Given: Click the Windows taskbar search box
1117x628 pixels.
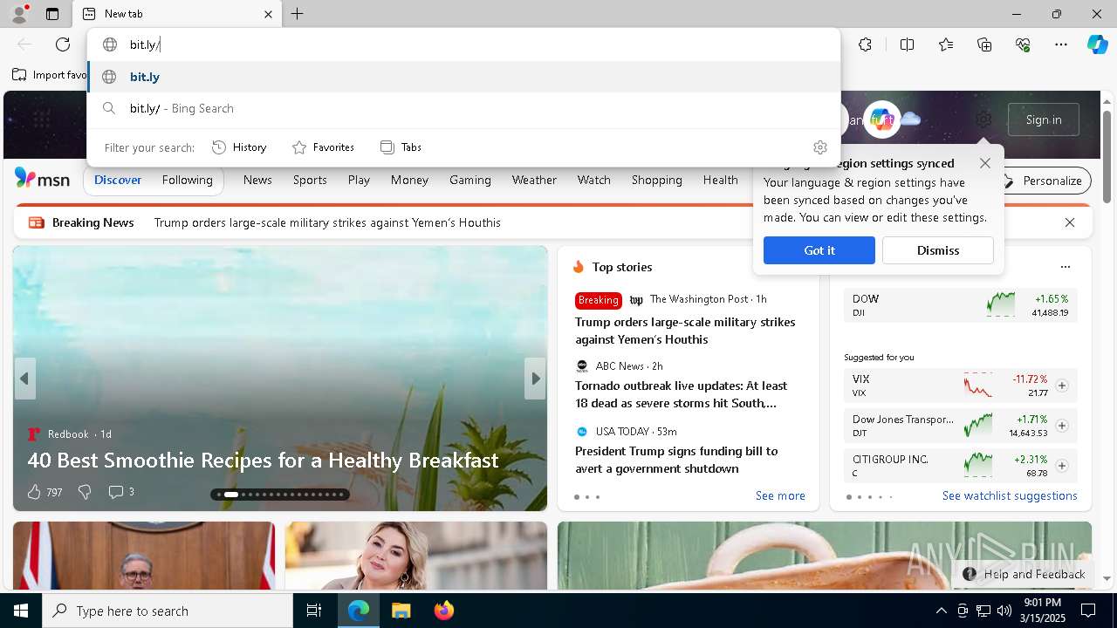Looking at the screenshot, I should click(x=168, y=611).
